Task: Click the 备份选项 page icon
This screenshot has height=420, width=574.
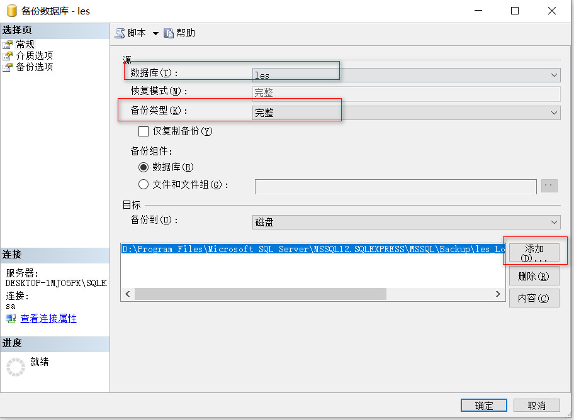Action: pyautogui.click(x=8, y=67)
